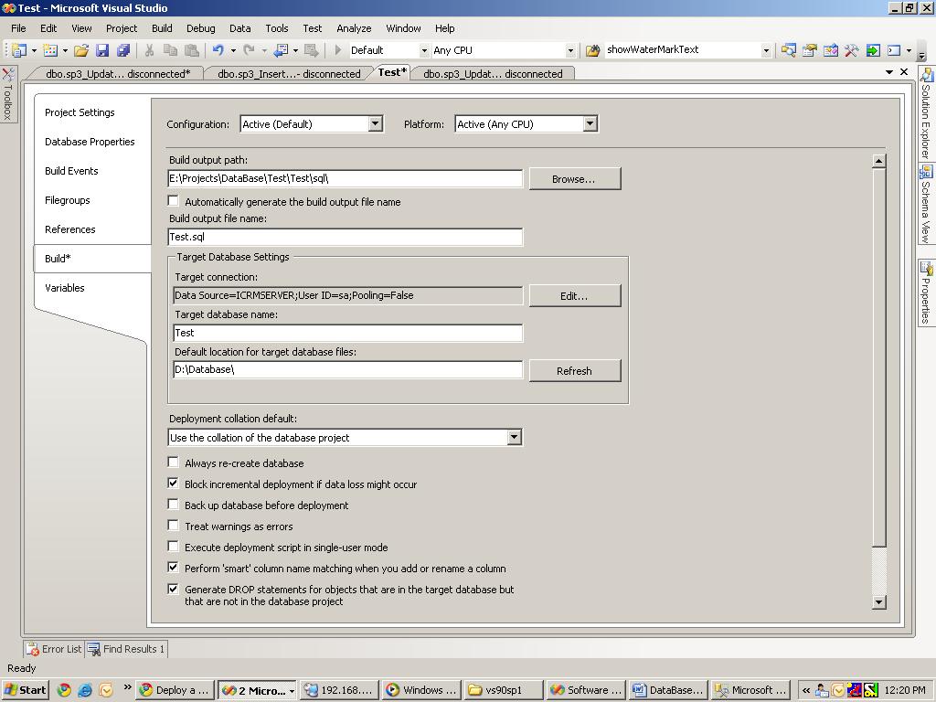Uncheck Perform 'smart' column name matching

(x=173, y=567)
